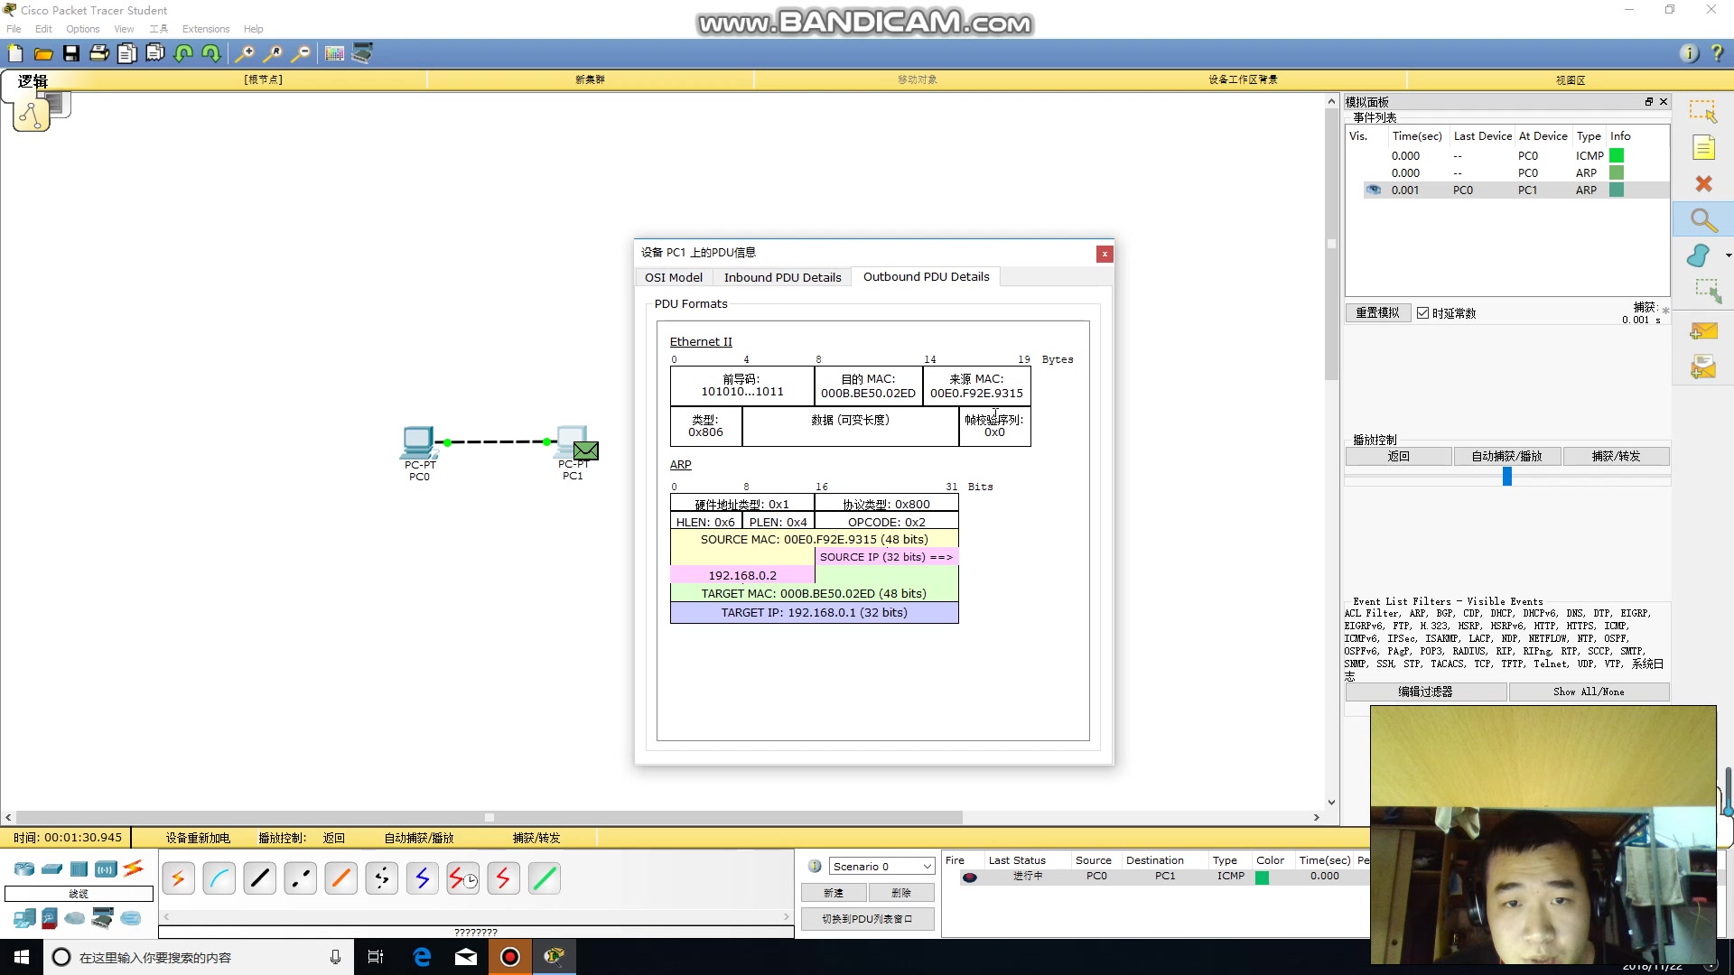
Task: Zoom in with magnifier plus icon
Action: pos(245,53)
